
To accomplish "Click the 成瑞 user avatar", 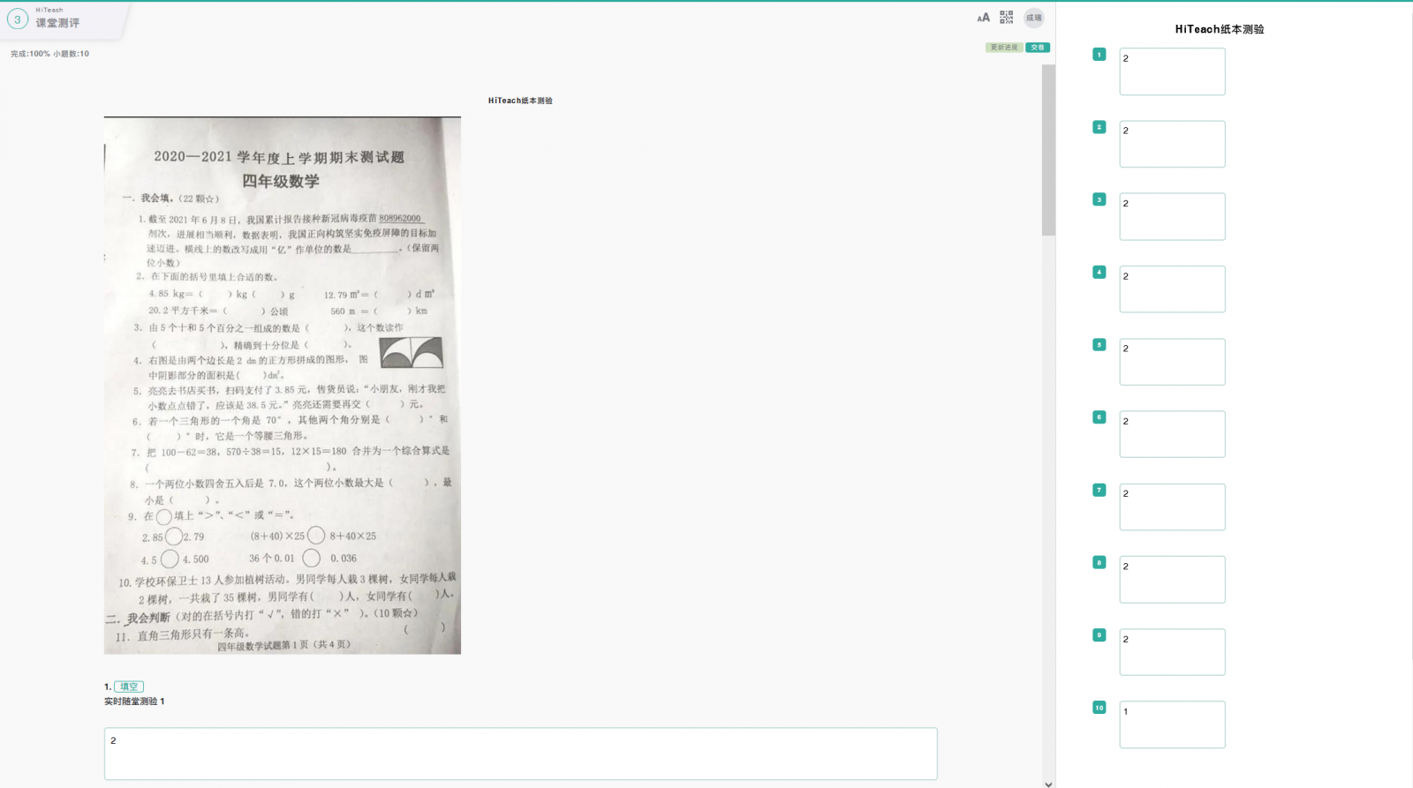I will point(1033,18).
